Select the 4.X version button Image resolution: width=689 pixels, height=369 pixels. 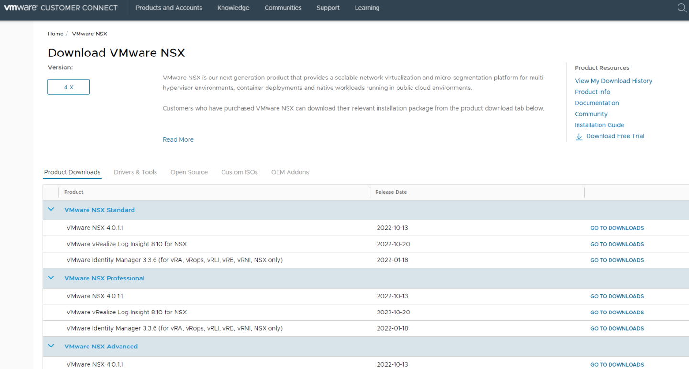[x=68, y=87]
